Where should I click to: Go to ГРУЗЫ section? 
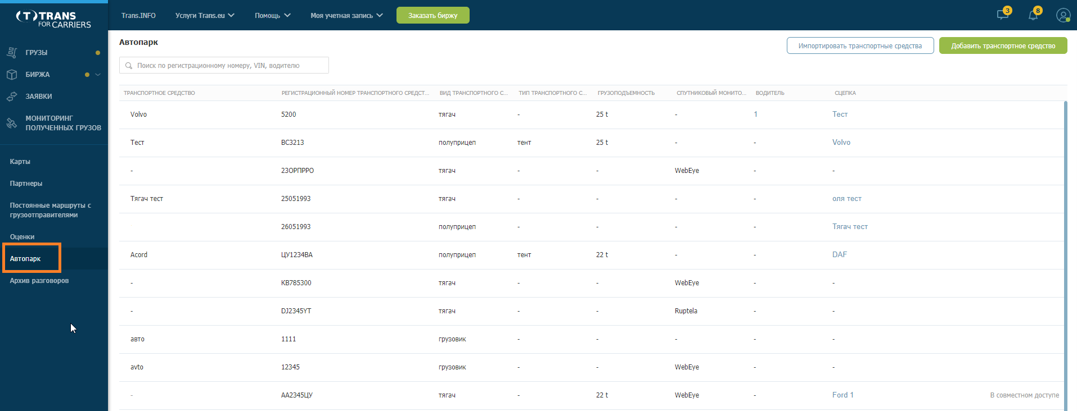(x=37, y=52)
